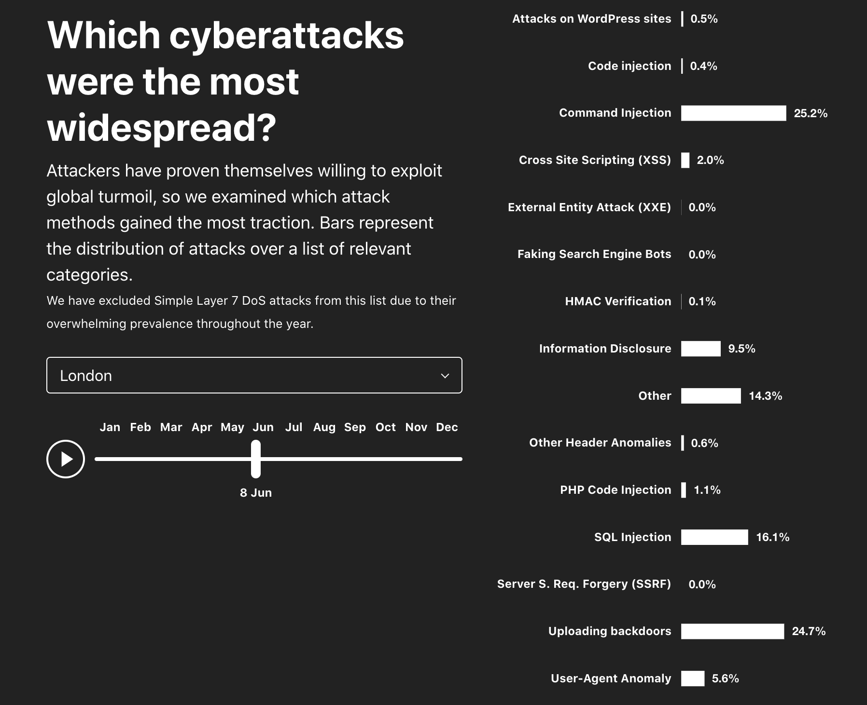The image size is (867, 705).
Task: Click the Information Disclosure bar
Action: [x=701, y=349]
